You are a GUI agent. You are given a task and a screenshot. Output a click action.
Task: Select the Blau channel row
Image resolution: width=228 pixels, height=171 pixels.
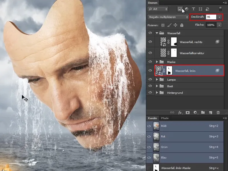pyautogui.click(x=185, y=158)
